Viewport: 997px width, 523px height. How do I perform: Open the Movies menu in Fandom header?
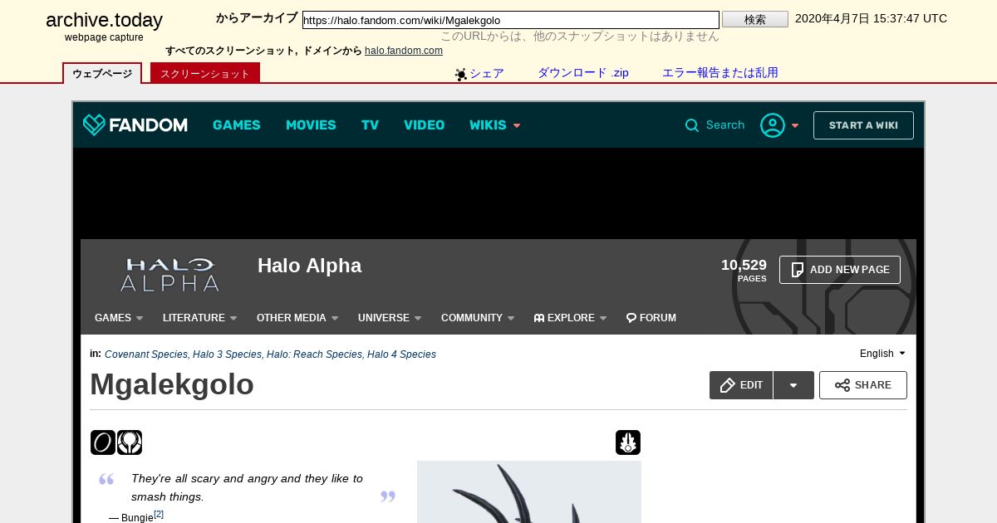click(311, 125)
